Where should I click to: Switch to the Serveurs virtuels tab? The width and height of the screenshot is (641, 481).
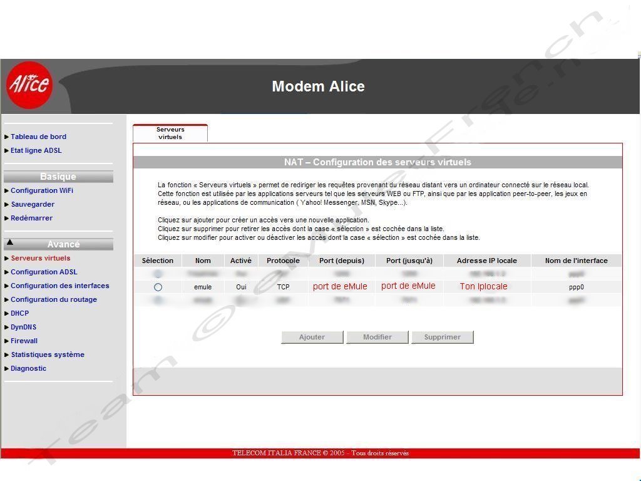[170, 133]
